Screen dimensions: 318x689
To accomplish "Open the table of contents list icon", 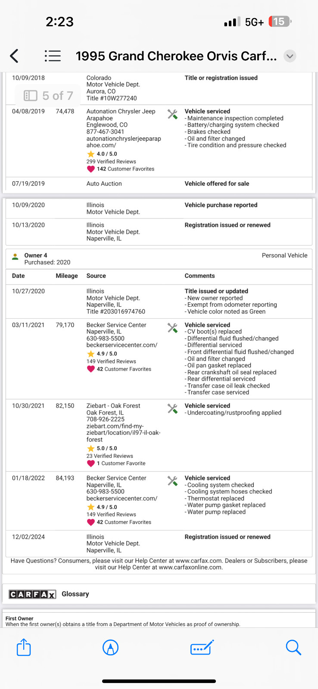I will 53,56.
